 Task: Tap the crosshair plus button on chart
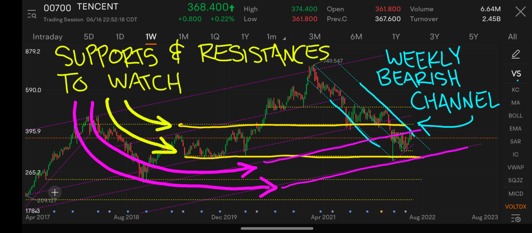55,193
